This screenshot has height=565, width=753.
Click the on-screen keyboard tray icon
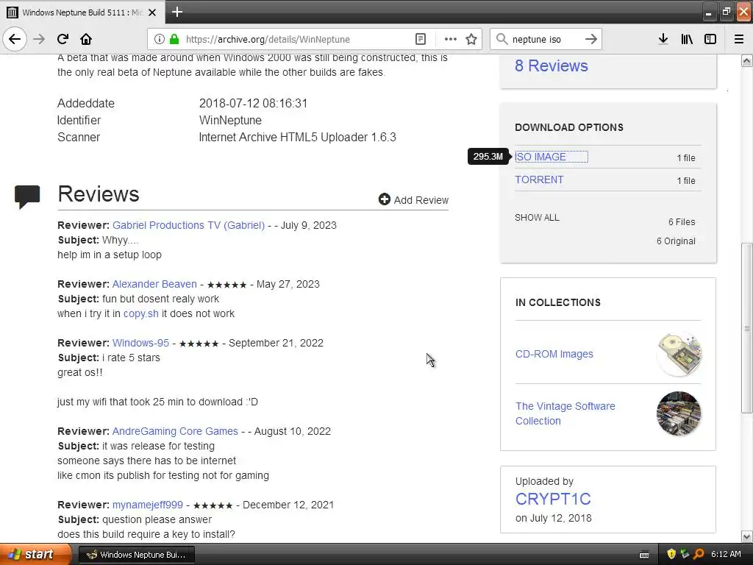click(x=644, y=555)
